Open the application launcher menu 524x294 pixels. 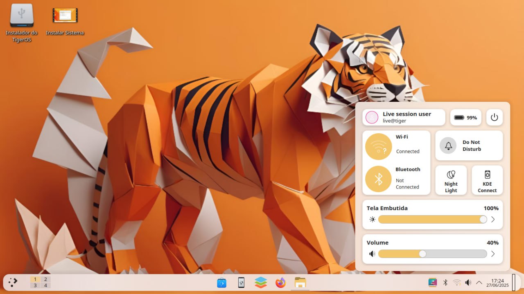(x=13, y=282)
